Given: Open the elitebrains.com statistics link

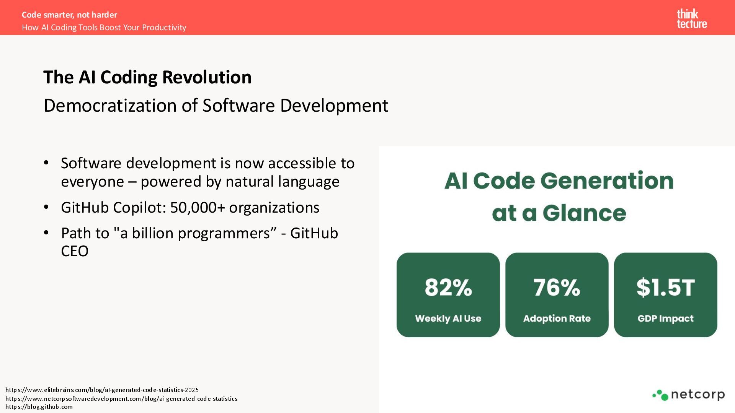Looking at the screenshot, I should click(102, 390).
